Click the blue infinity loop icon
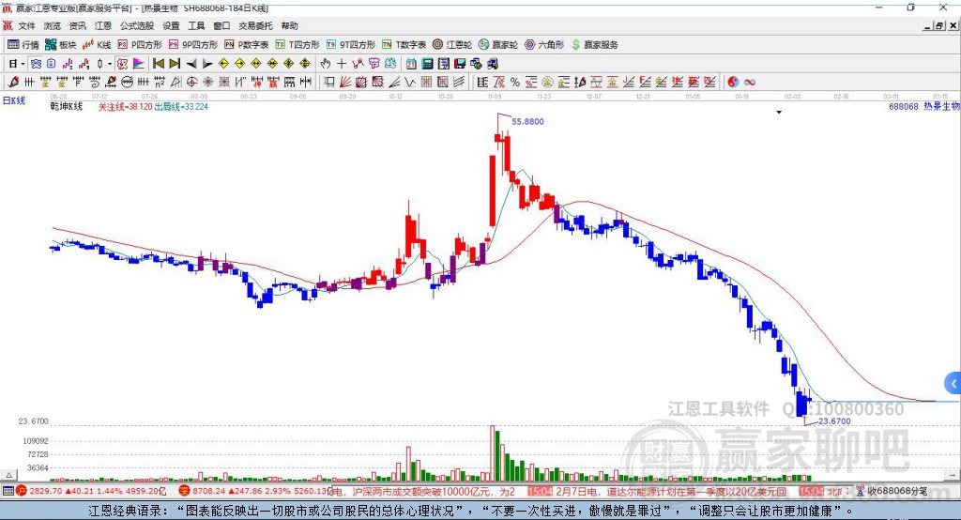This screenshot has width=961, height=520. (750, 83)
